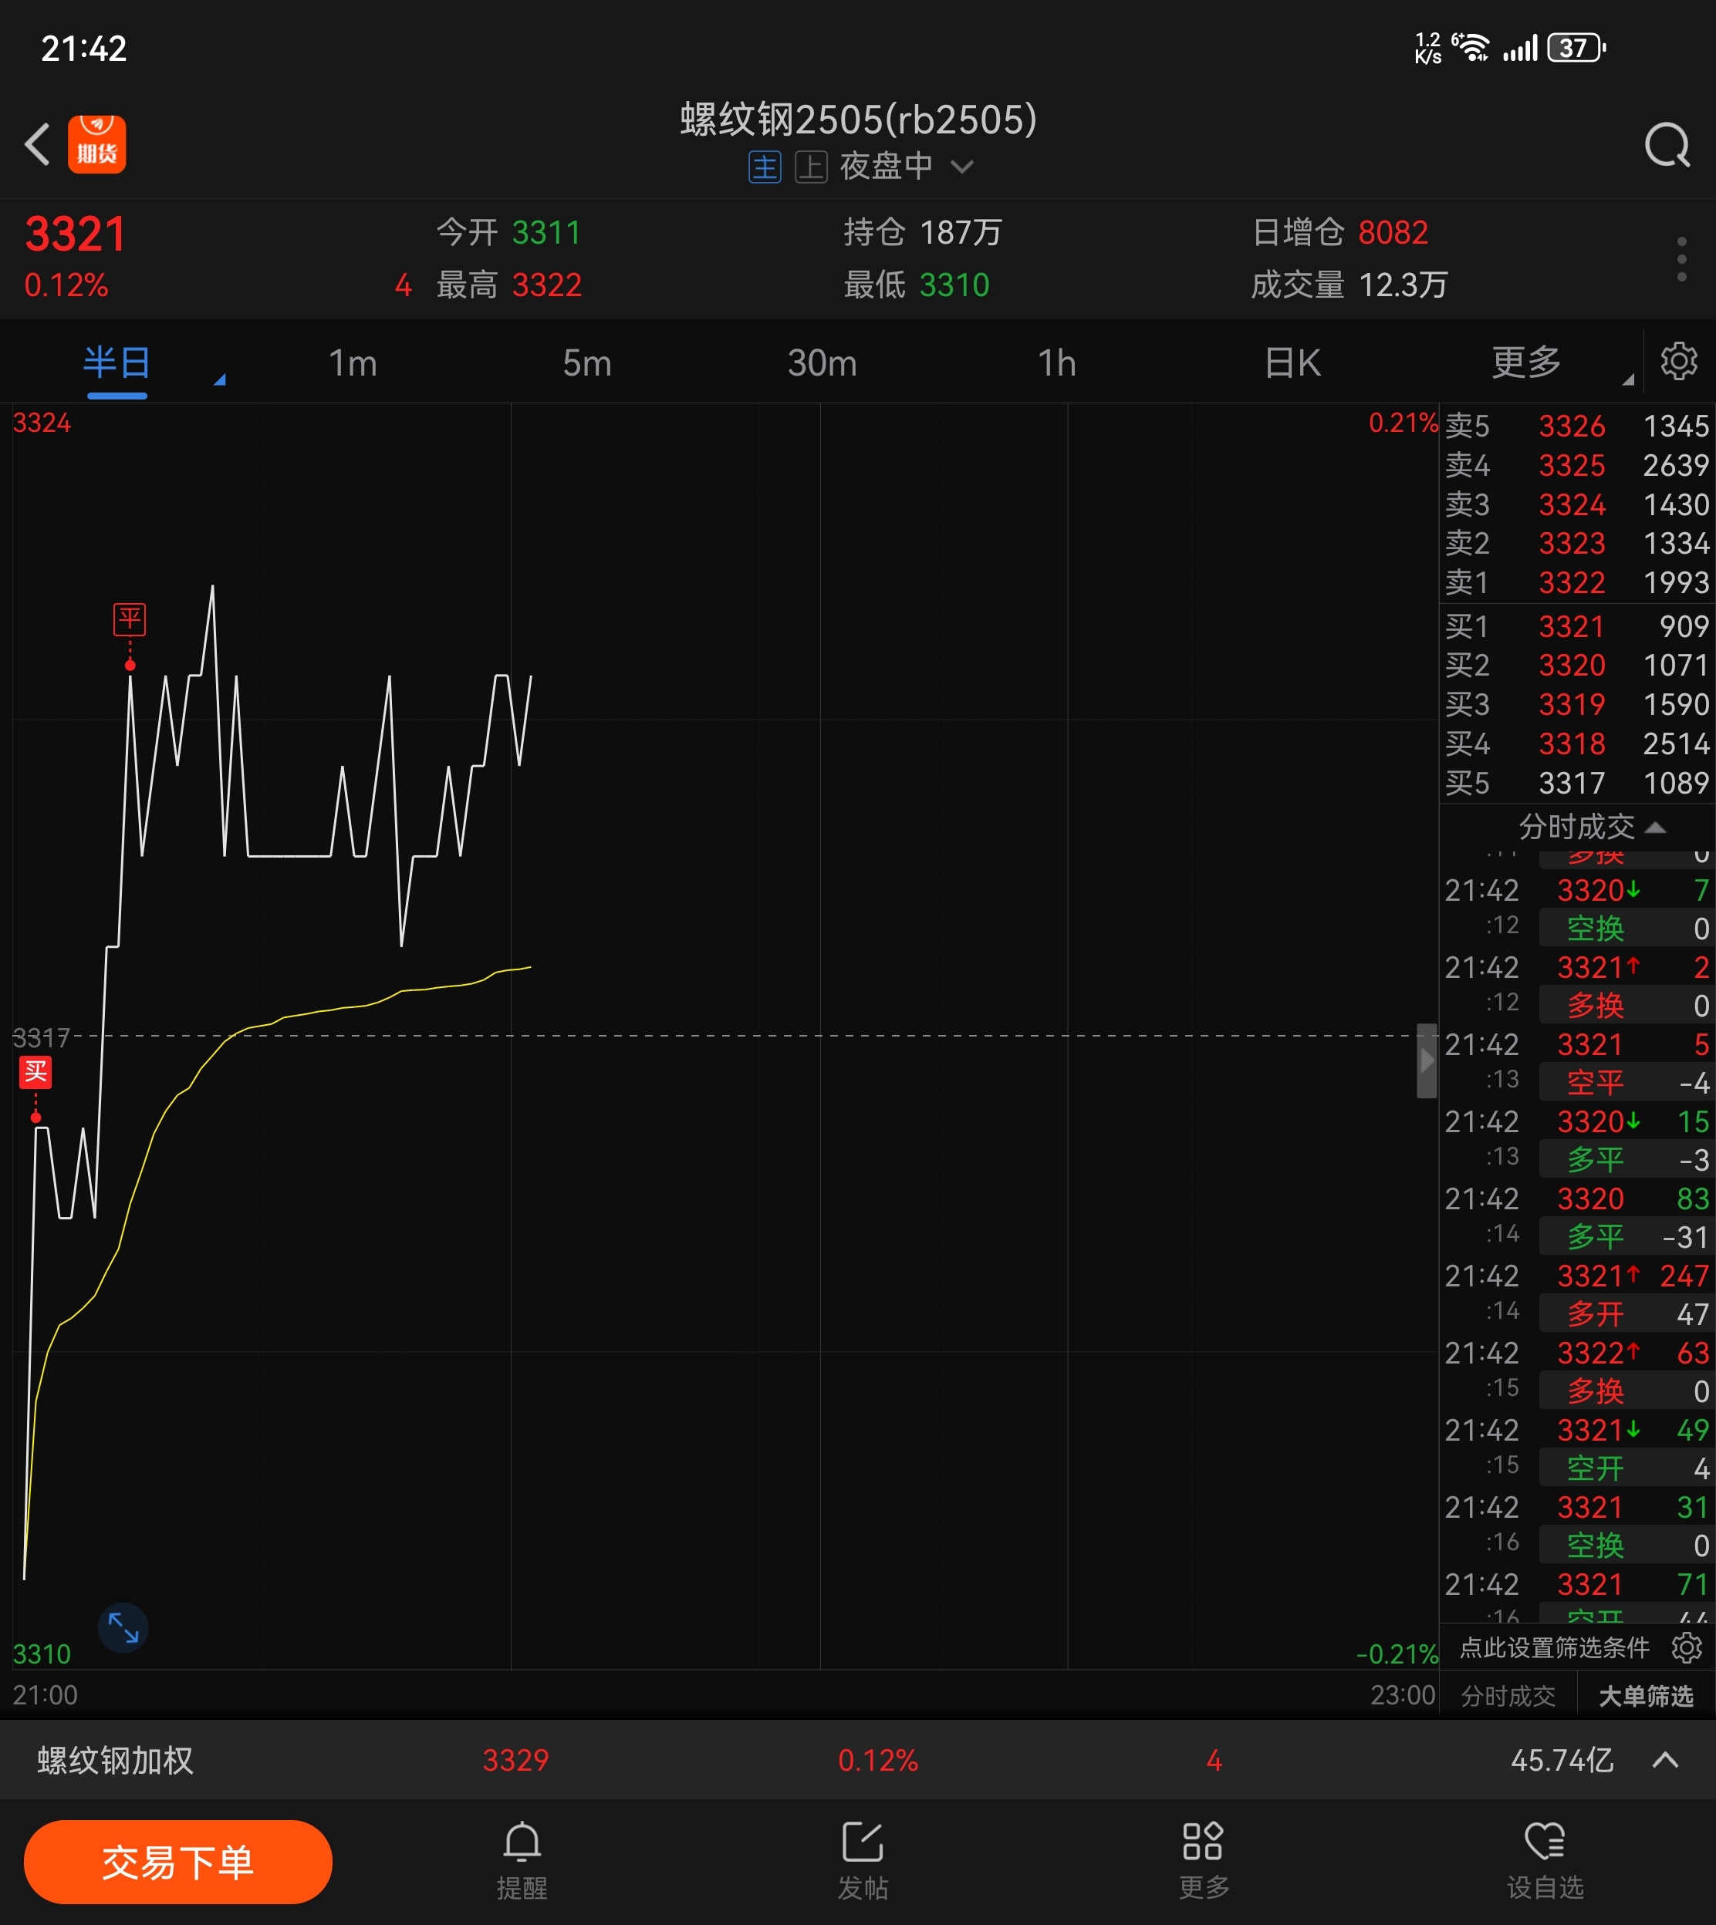Image resolution: width=1716 pixels, height=1925 pixels.
Task: Open the three-dot overflow menu
Action: point(1681,258)
